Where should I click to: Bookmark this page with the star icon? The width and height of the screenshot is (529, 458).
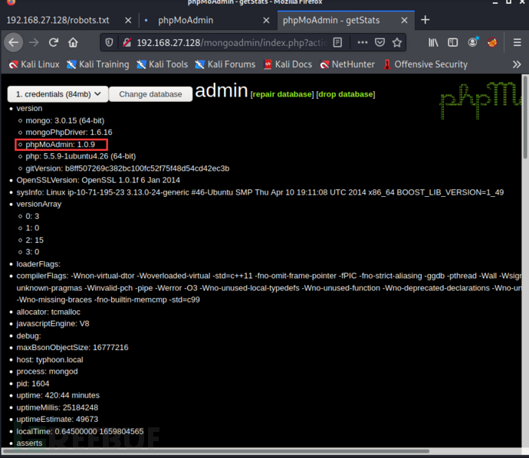(397, 42)
